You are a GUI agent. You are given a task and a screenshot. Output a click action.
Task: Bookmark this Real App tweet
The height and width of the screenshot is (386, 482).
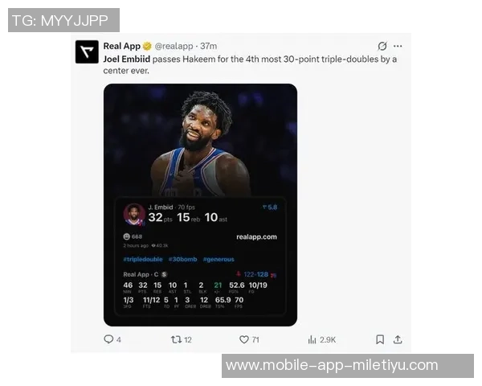click(x=380, y=339)
